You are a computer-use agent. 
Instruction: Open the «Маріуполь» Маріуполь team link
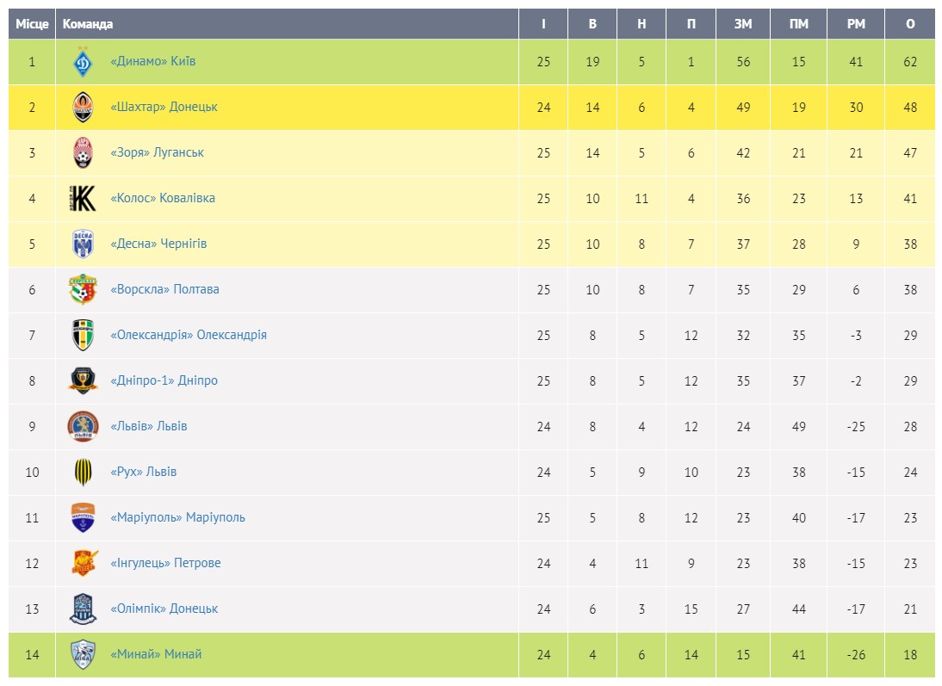(178, 517)
